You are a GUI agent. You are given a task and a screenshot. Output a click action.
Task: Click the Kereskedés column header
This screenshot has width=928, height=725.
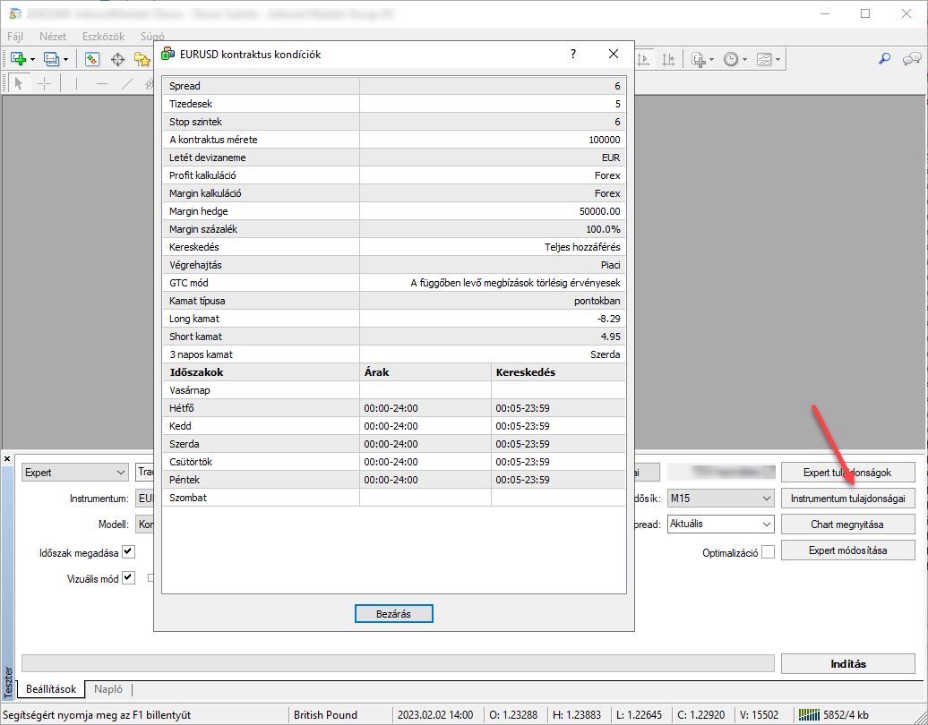558,372
